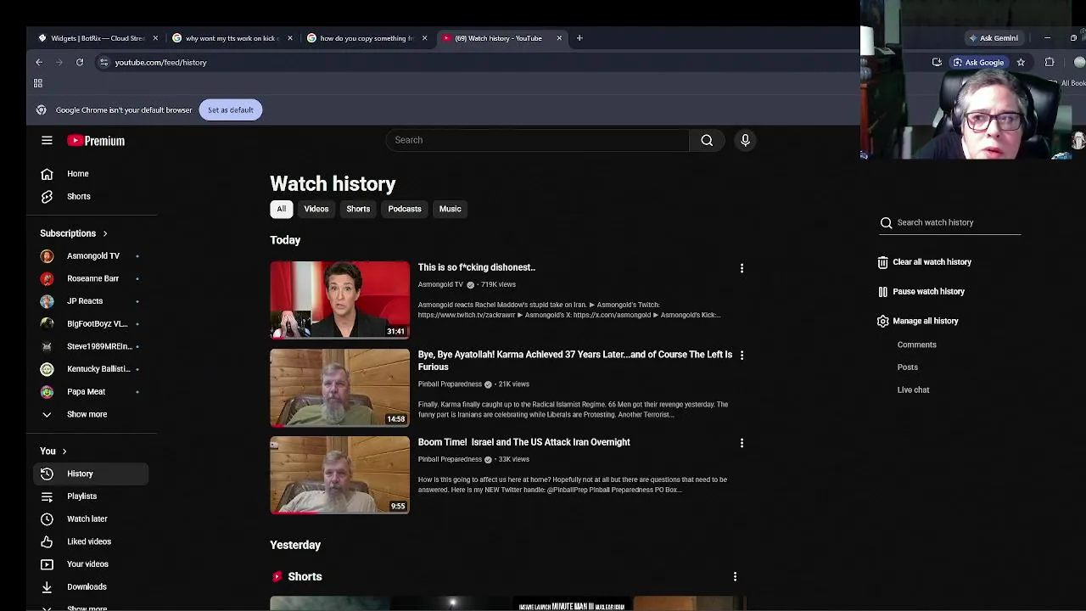Open more options for Shorts shelf

735,576
